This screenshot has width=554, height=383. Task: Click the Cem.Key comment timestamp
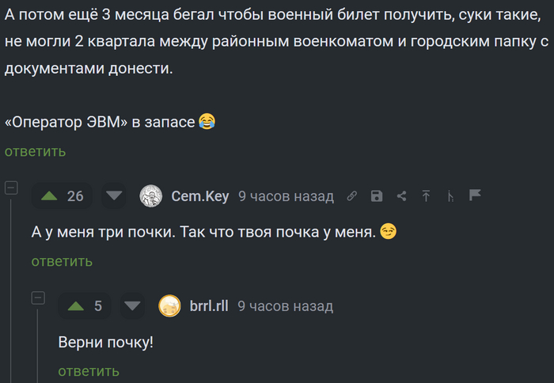coord(286,196)
